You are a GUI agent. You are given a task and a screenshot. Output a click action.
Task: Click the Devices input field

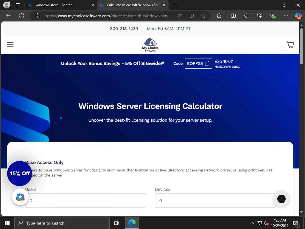[x=215, y=201]
